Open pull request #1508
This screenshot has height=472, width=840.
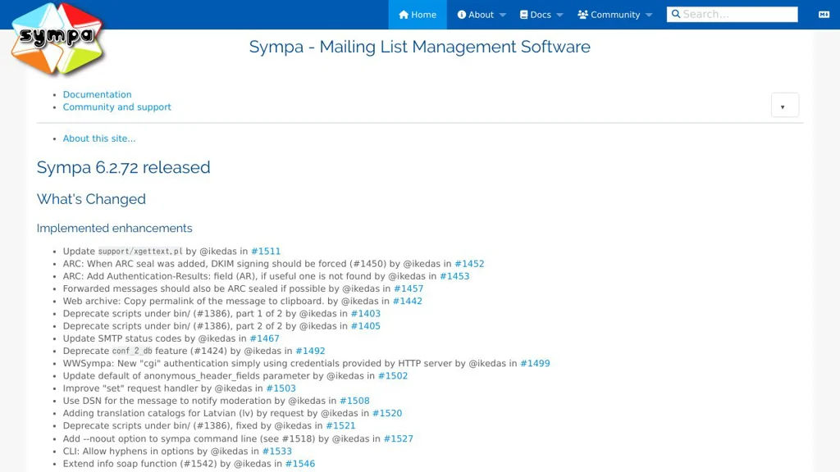click(354, 401)
